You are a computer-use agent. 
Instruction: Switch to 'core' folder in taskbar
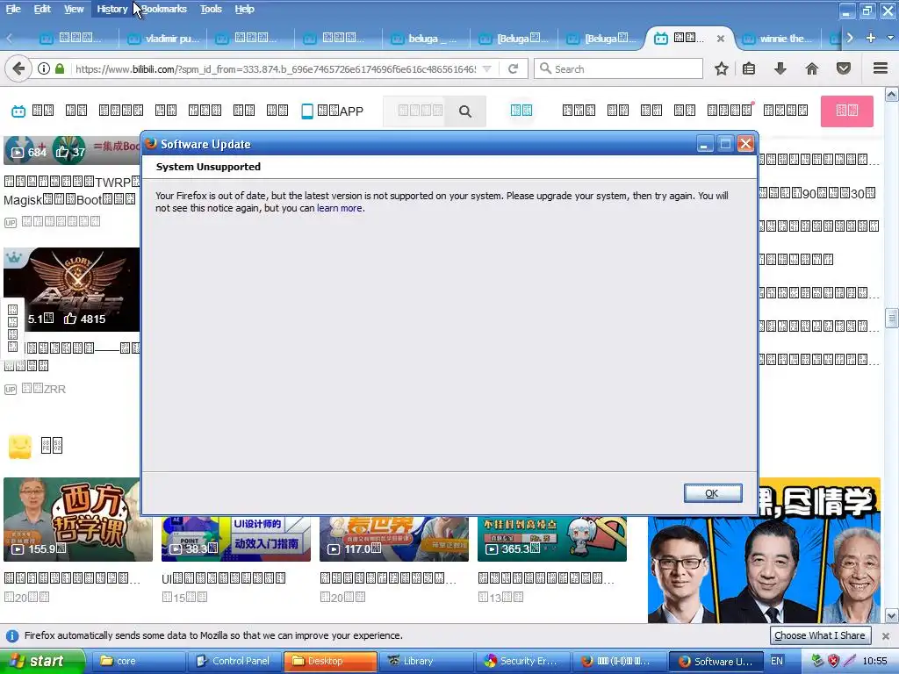click(140, 661)
